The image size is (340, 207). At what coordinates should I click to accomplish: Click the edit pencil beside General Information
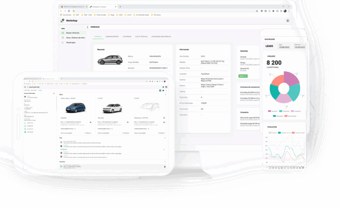tap(54, 93)
